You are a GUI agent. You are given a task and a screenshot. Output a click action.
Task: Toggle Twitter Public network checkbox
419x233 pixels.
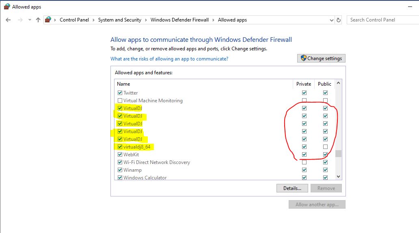[325, 93]
